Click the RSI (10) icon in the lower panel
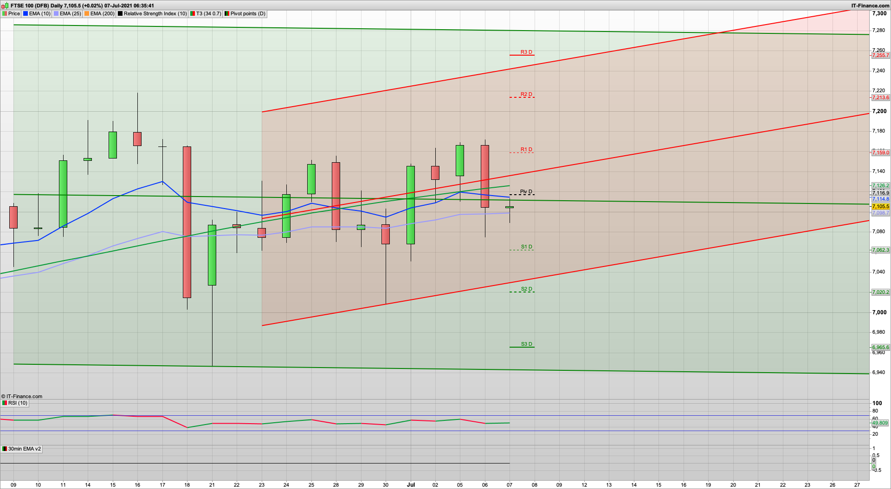891x489 pixels. [4, 403]
